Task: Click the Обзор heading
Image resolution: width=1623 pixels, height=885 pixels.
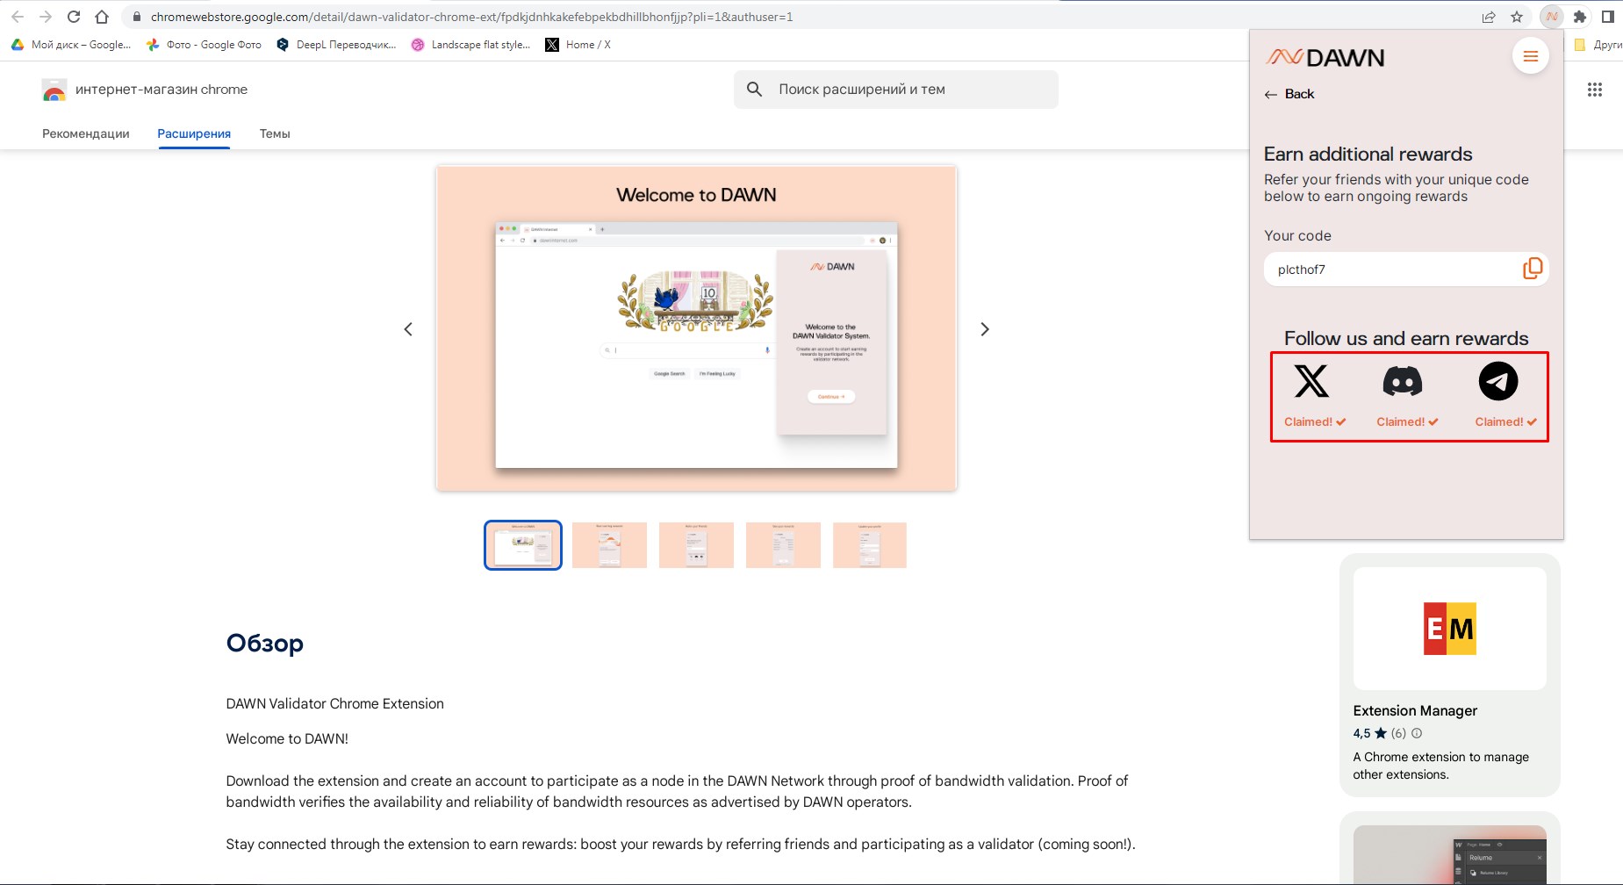Action: coord(265,644)
